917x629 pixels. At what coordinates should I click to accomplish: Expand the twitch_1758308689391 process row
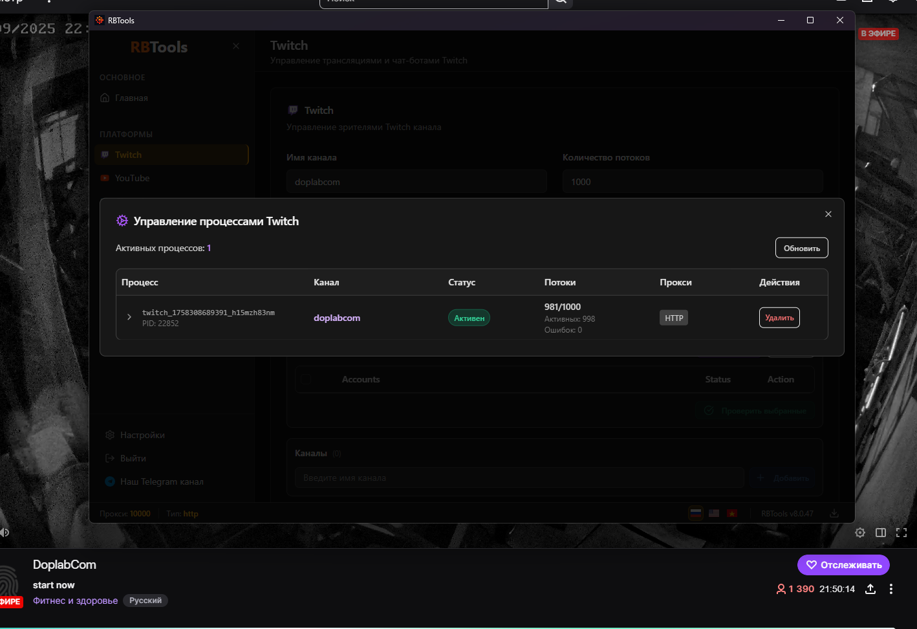click(x=129, y=317)
